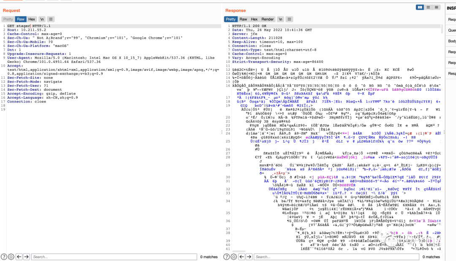456x261 pixels.
Task: Focus the Response search input field
Action: 337,257
